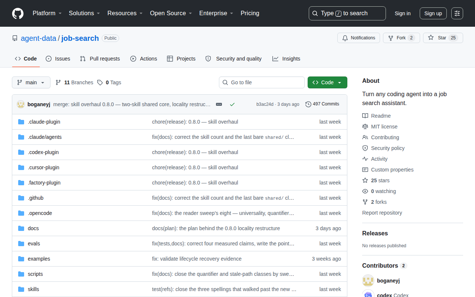Image resolution: width=475 pixels, height=297 pixels.
Task: Open the Solutions menu
Action: coord(84,13)
